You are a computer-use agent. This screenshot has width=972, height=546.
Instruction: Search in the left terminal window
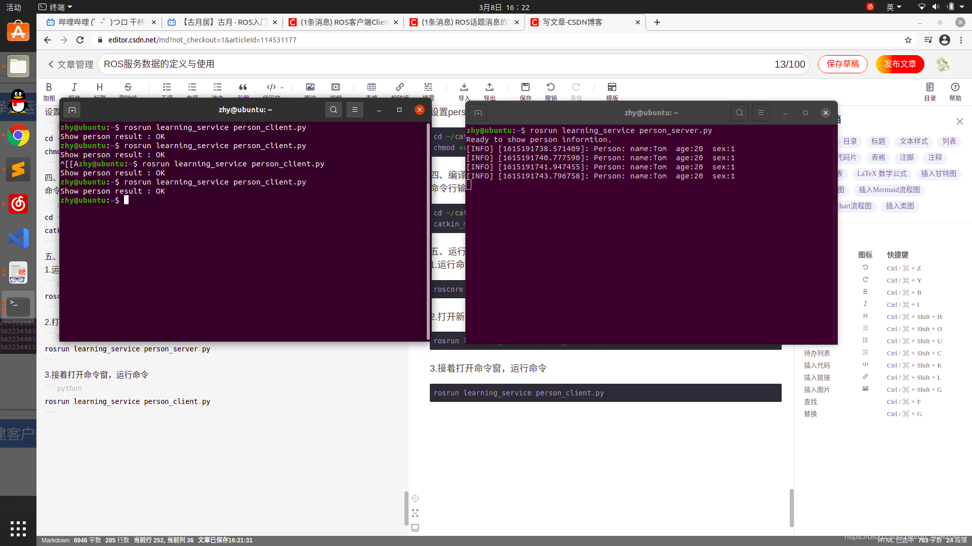334,110
